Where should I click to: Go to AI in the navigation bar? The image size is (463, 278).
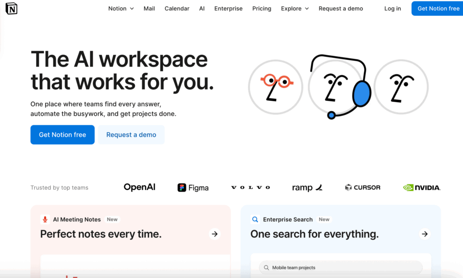coord(202,9)
